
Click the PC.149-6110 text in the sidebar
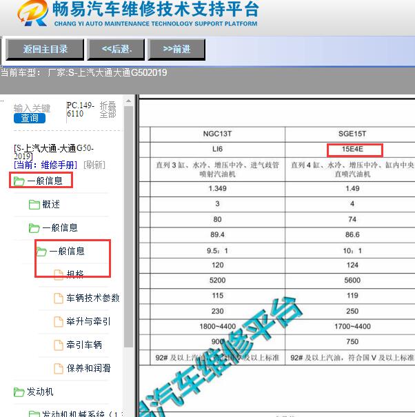tap(80, 110)
